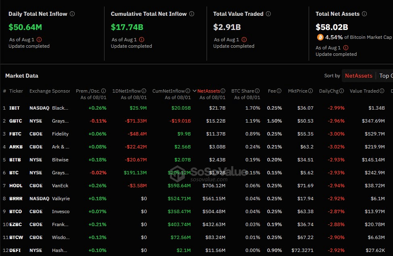The image size is (393, 256).
Task: Click BITB fee 0.20% cell
Action: pos(274,160)
